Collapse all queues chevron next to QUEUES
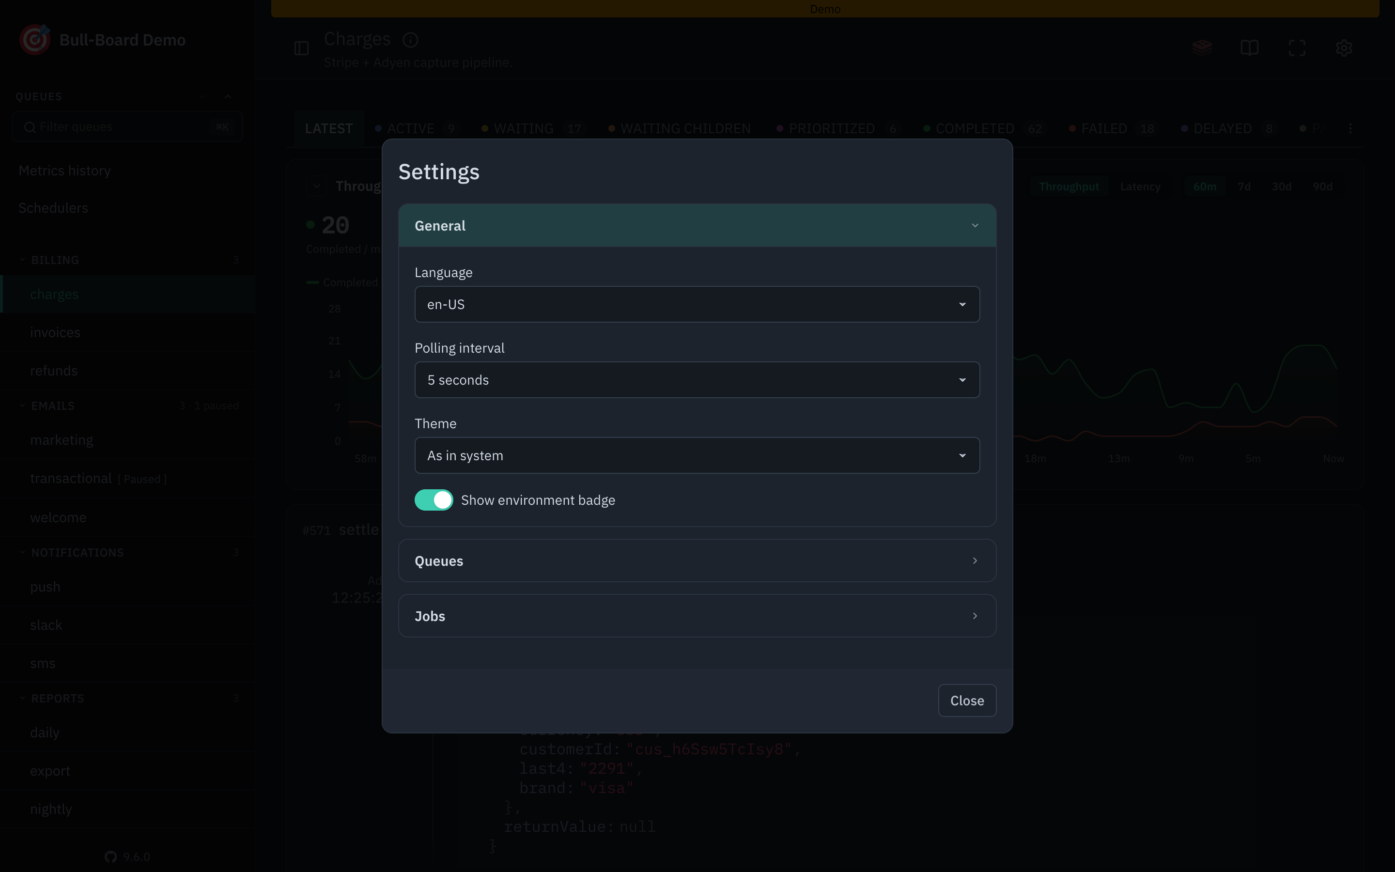Screen dimensions: 1395x872 [x=228, y=96]
